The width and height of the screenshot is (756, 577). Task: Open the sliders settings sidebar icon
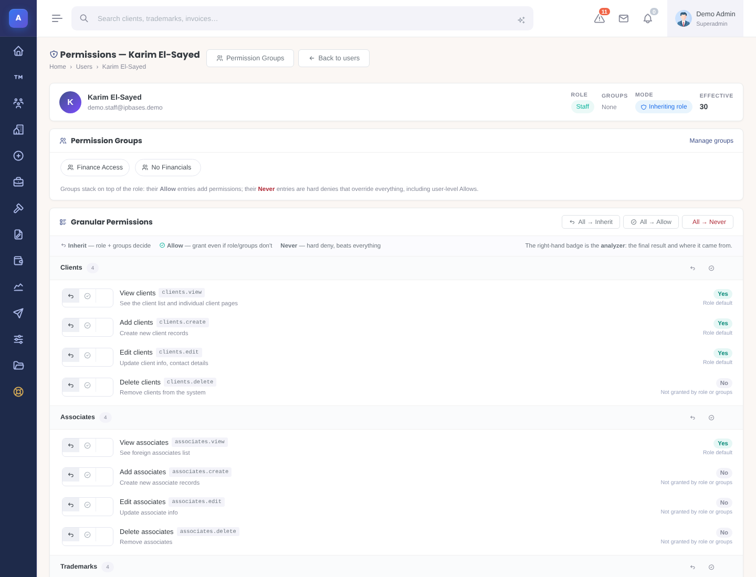tap(18, 339)
